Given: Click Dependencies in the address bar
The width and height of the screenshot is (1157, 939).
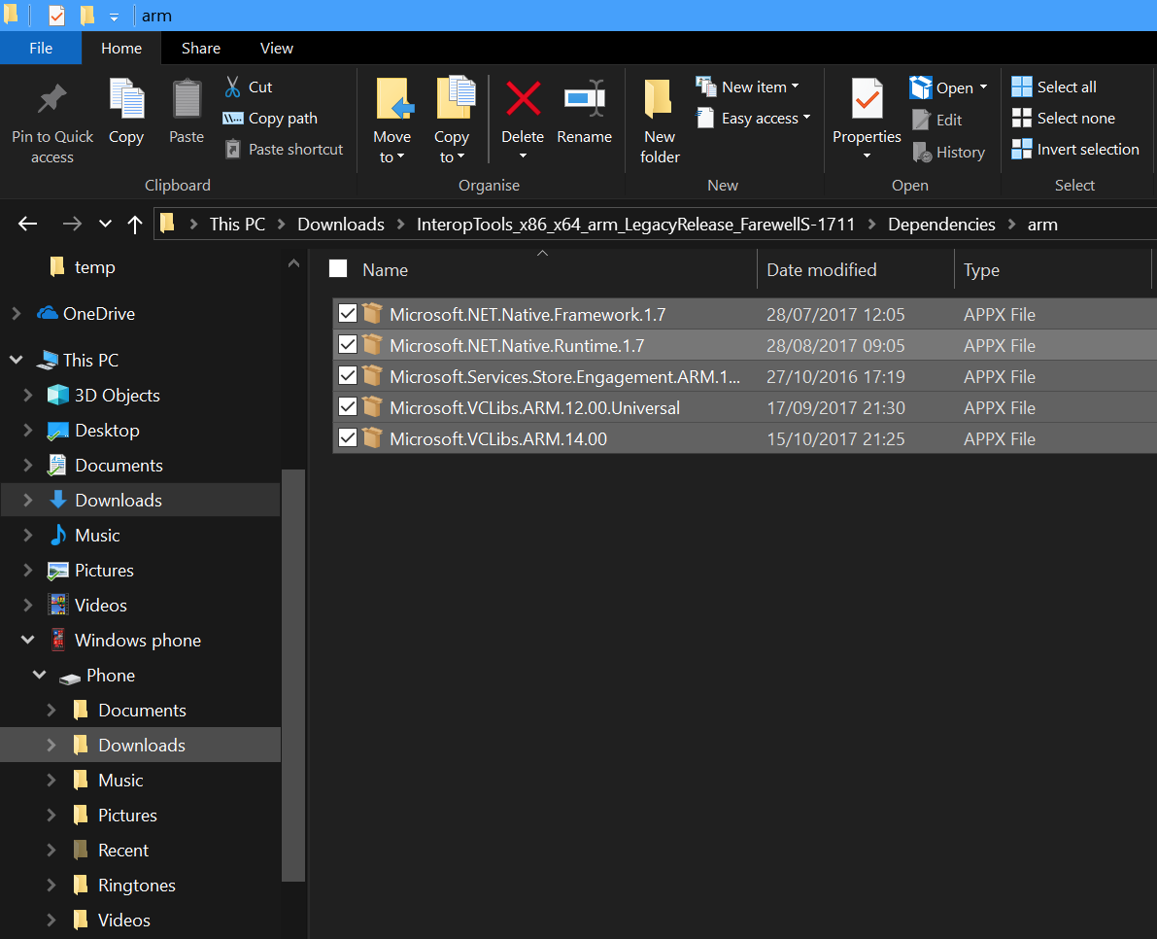Looking at the screenshot, I should coord(941,225).
